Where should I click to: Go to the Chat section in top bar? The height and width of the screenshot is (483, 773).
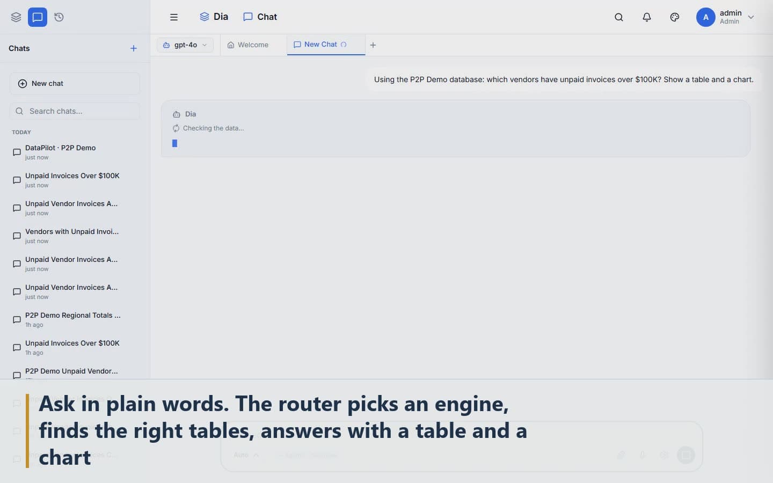coord(260,17)
